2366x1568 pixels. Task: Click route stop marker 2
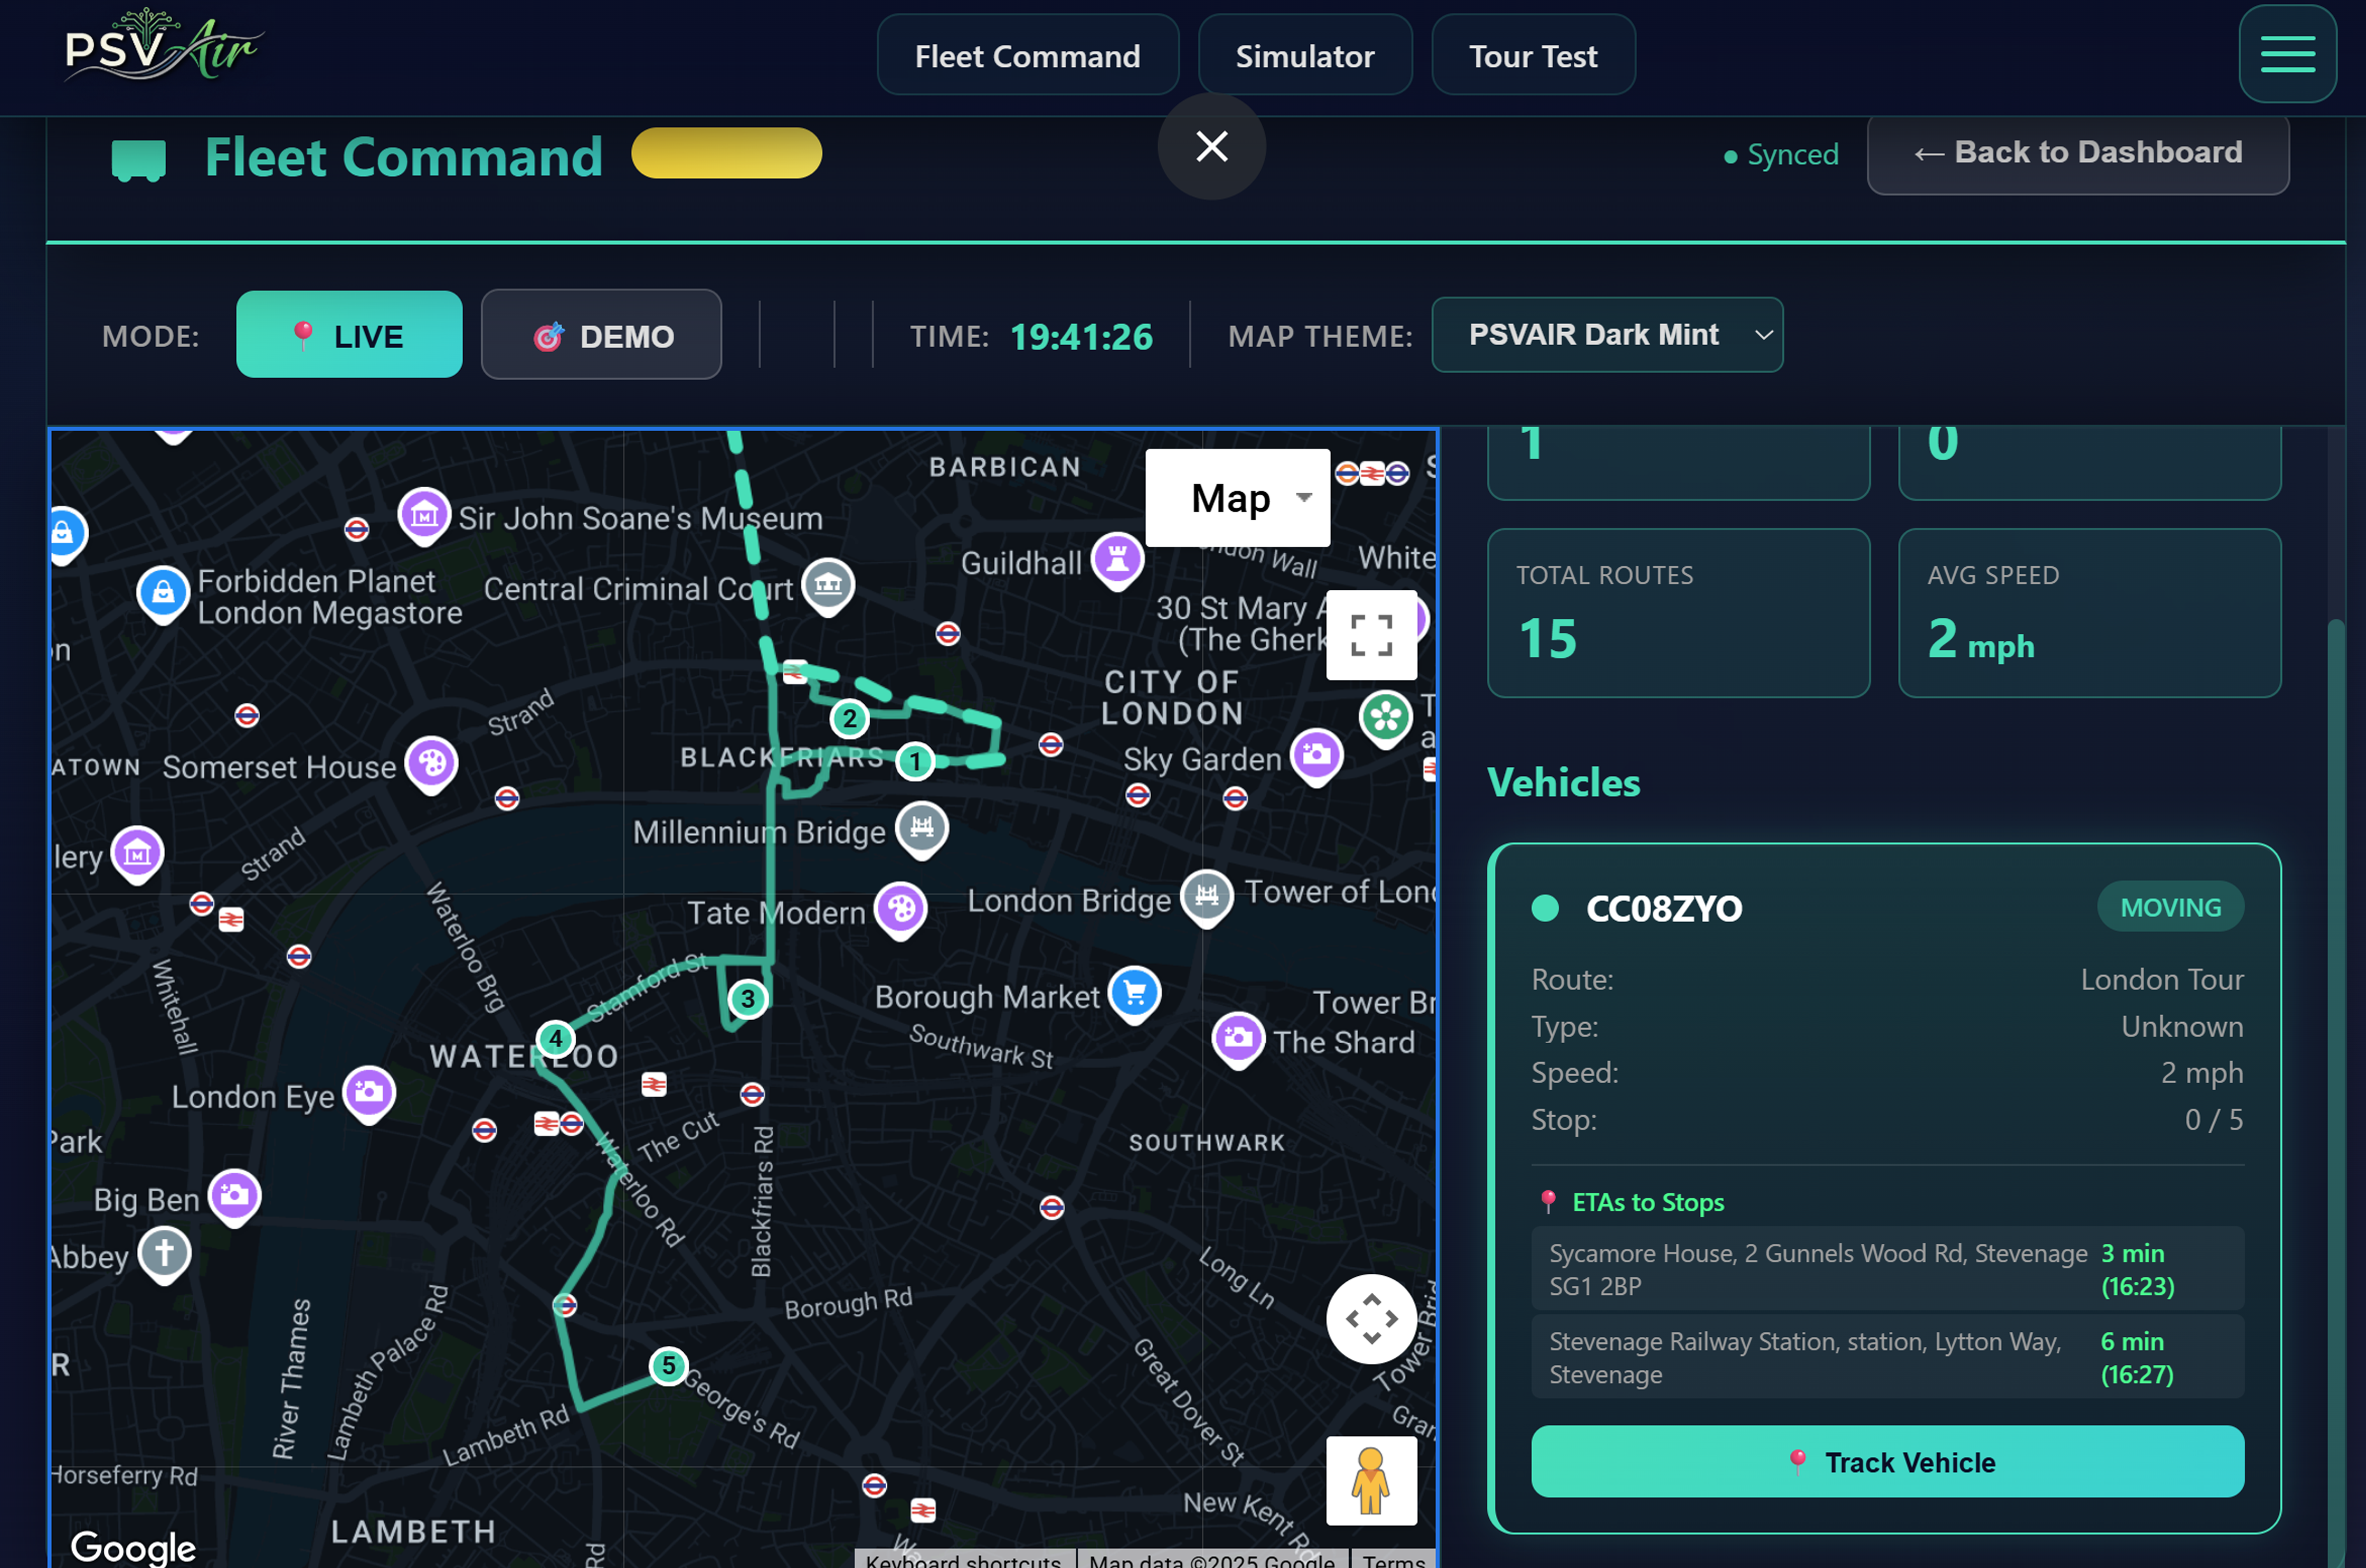click(850, 718)
